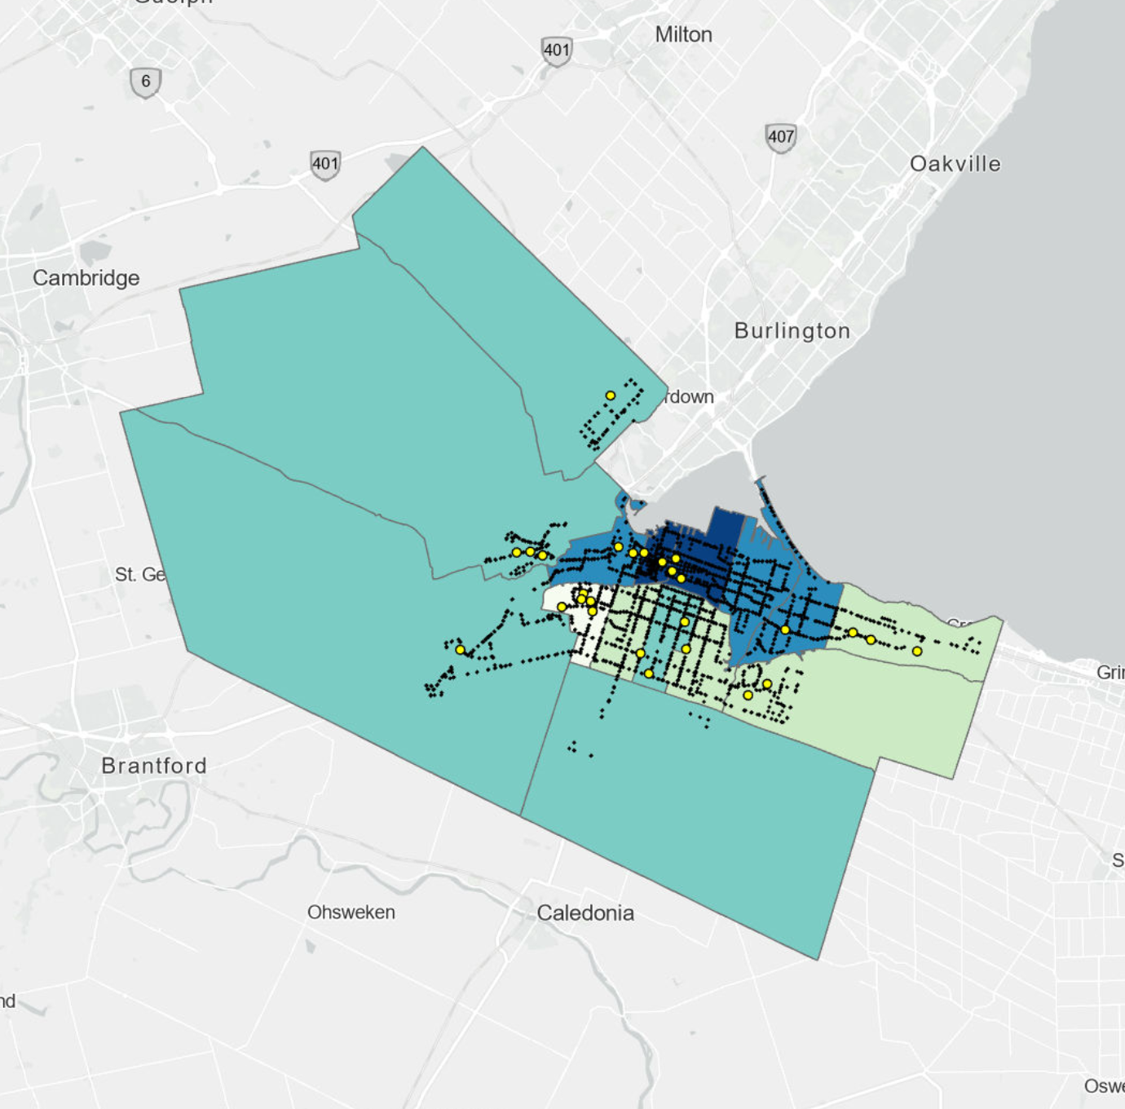Click the Ohsweken map label

pyautogui.click(x=351, y=912)
